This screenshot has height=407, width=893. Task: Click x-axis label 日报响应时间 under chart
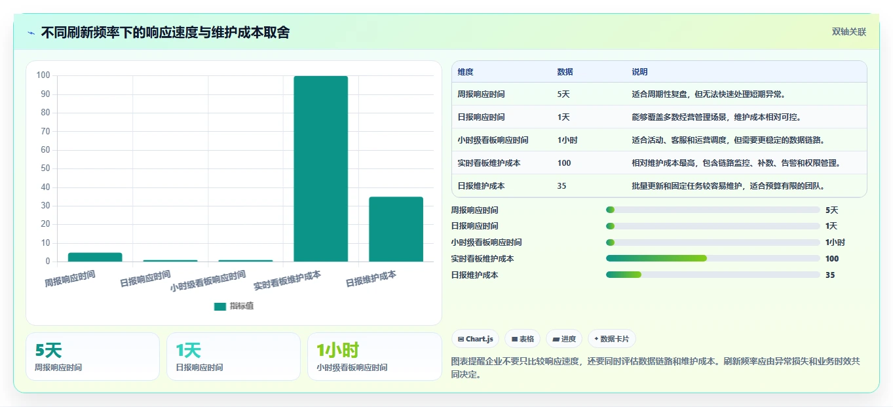pyautogui.click(x=145, y=279)
